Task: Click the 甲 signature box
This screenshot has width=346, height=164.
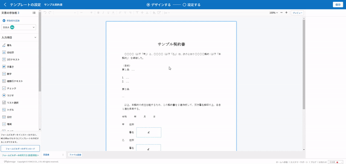Action: tap(149, 132)
